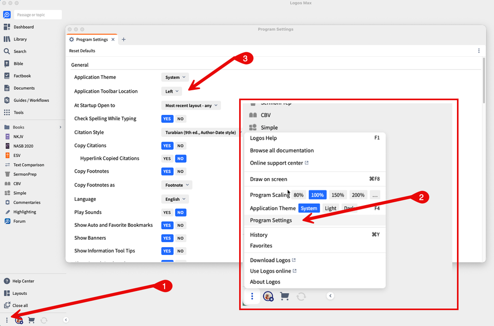Expand the Books folder chevron

tap(60, 127)
